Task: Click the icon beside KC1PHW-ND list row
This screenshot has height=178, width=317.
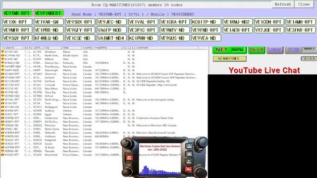Action: tap(2, 55)
